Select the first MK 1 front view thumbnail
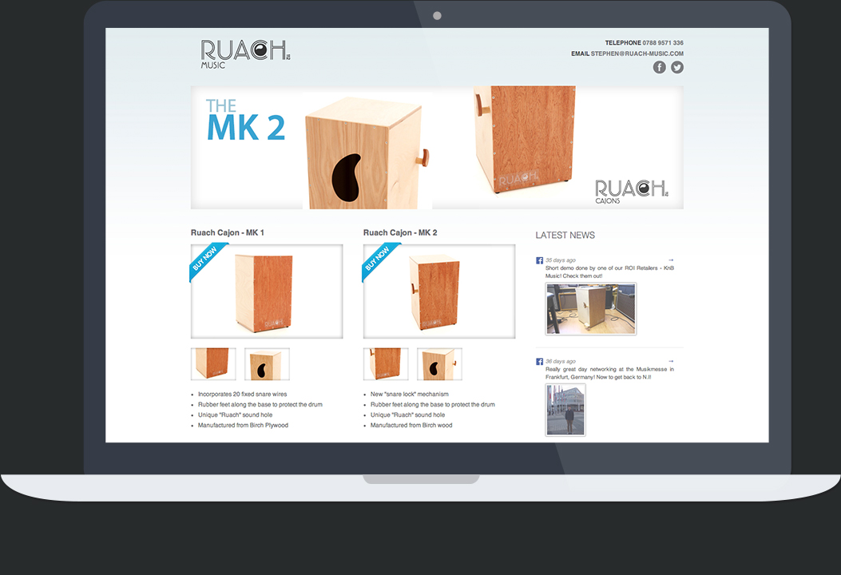Viewport: 841px width, 575px height. pos(213,364)
